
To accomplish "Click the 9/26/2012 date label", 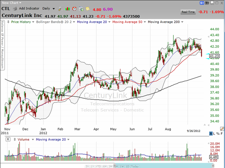I will tap(193, 131).
